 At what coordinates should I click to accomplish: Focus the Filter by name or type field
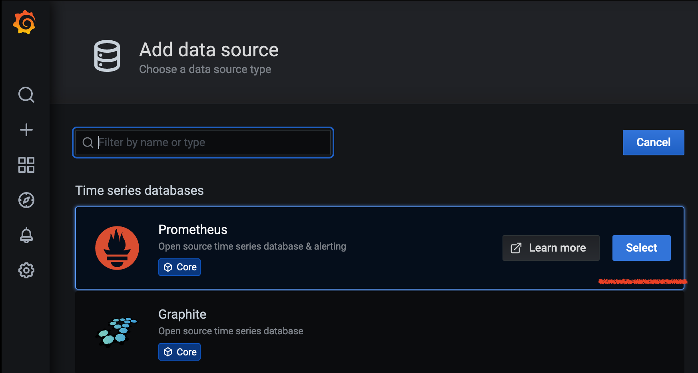(x=203, y=143)
